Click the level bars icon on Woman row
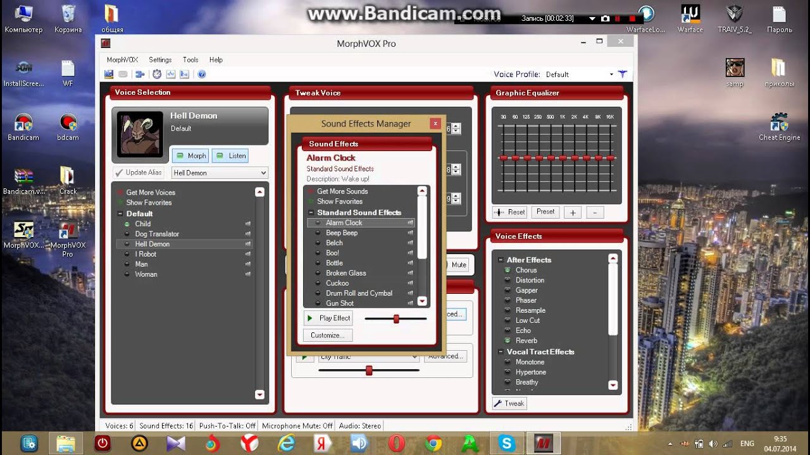The image size is (810, 455). coord(248,274)
